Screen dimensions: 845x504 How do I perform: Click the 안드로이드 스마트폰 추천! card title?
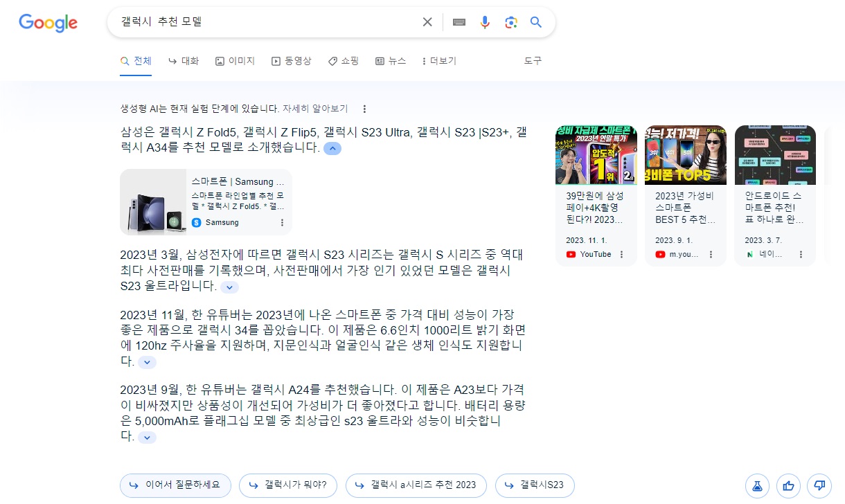[775, 208]
